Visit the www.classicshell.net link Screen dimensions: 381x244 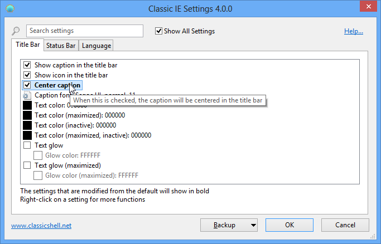[41, 226]
